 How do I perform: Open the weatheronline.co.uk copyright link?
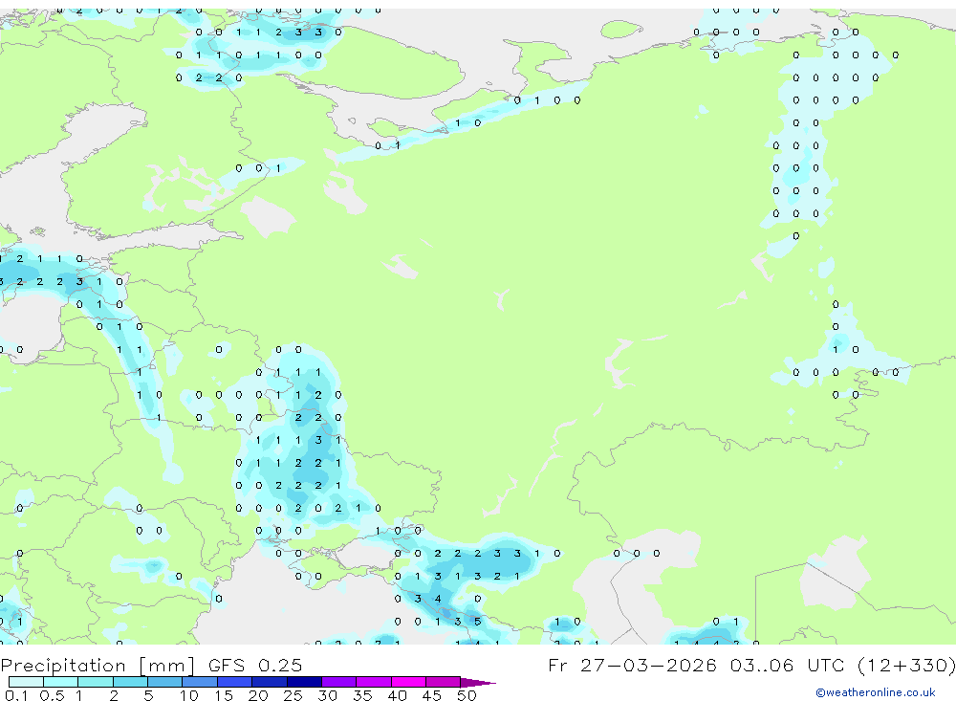point(876,692)
